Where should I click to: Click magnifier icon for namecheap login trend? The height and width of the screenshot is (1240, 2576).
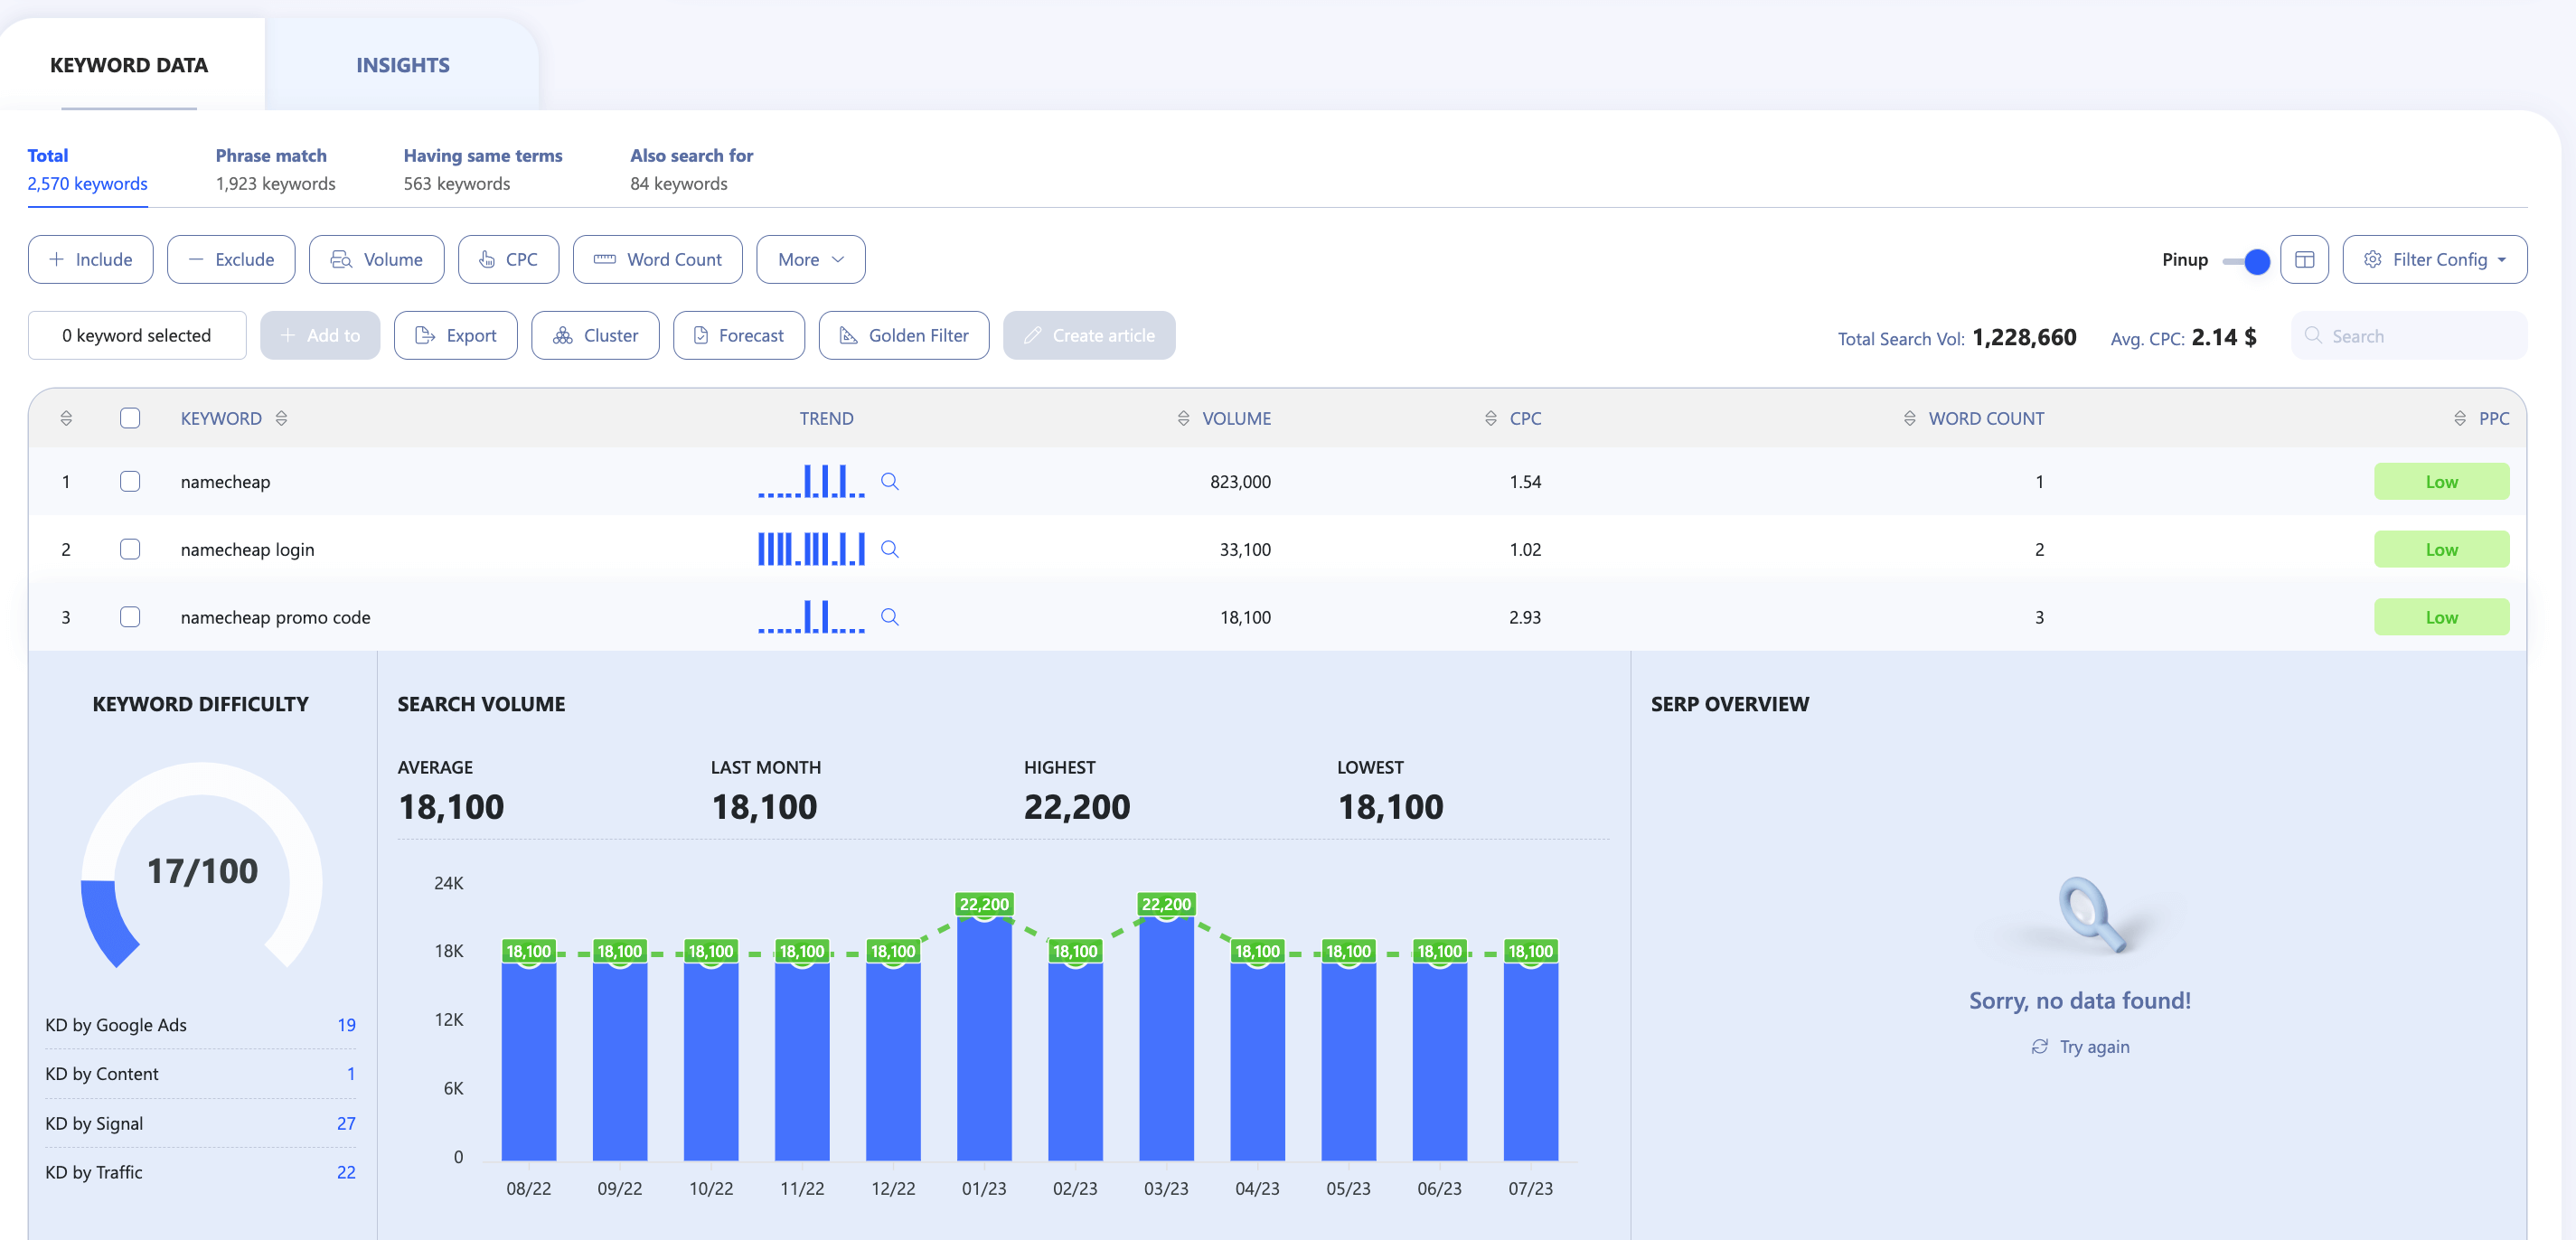point(889,549)
